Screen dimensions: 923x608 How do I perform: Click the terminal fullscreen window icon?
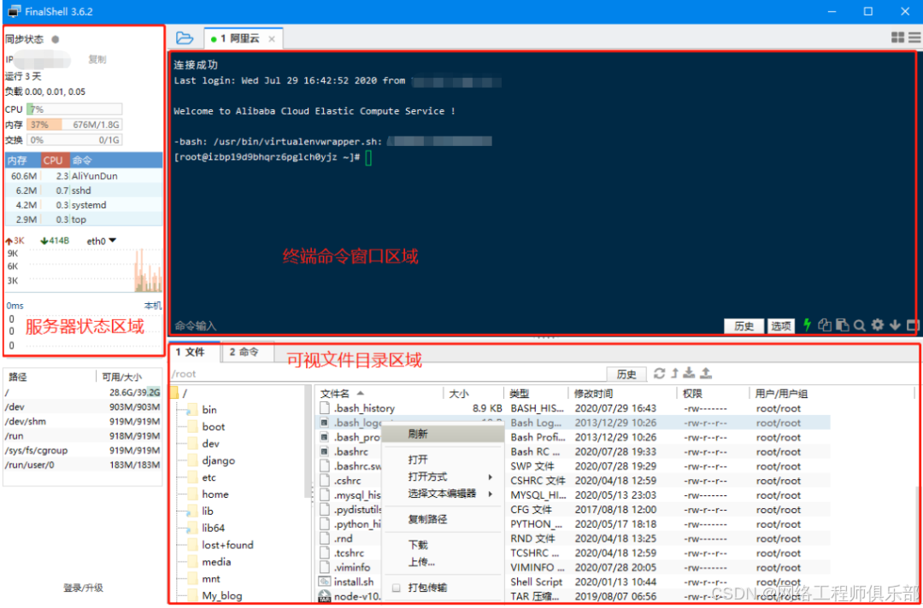click(x=913, y=324)
